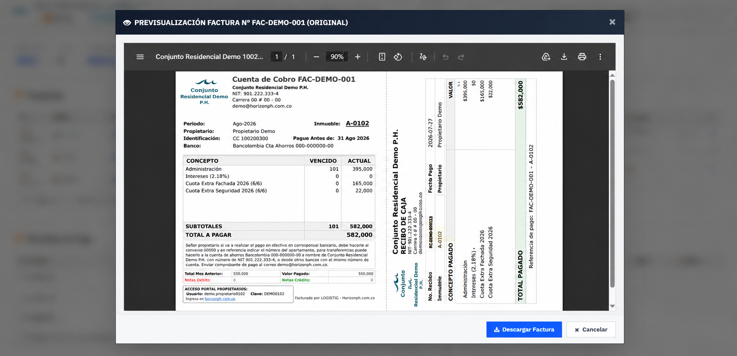Click the PDF vertical scrollbar thumb
Screen dimensions: 737x356
(x=612, y=183)
